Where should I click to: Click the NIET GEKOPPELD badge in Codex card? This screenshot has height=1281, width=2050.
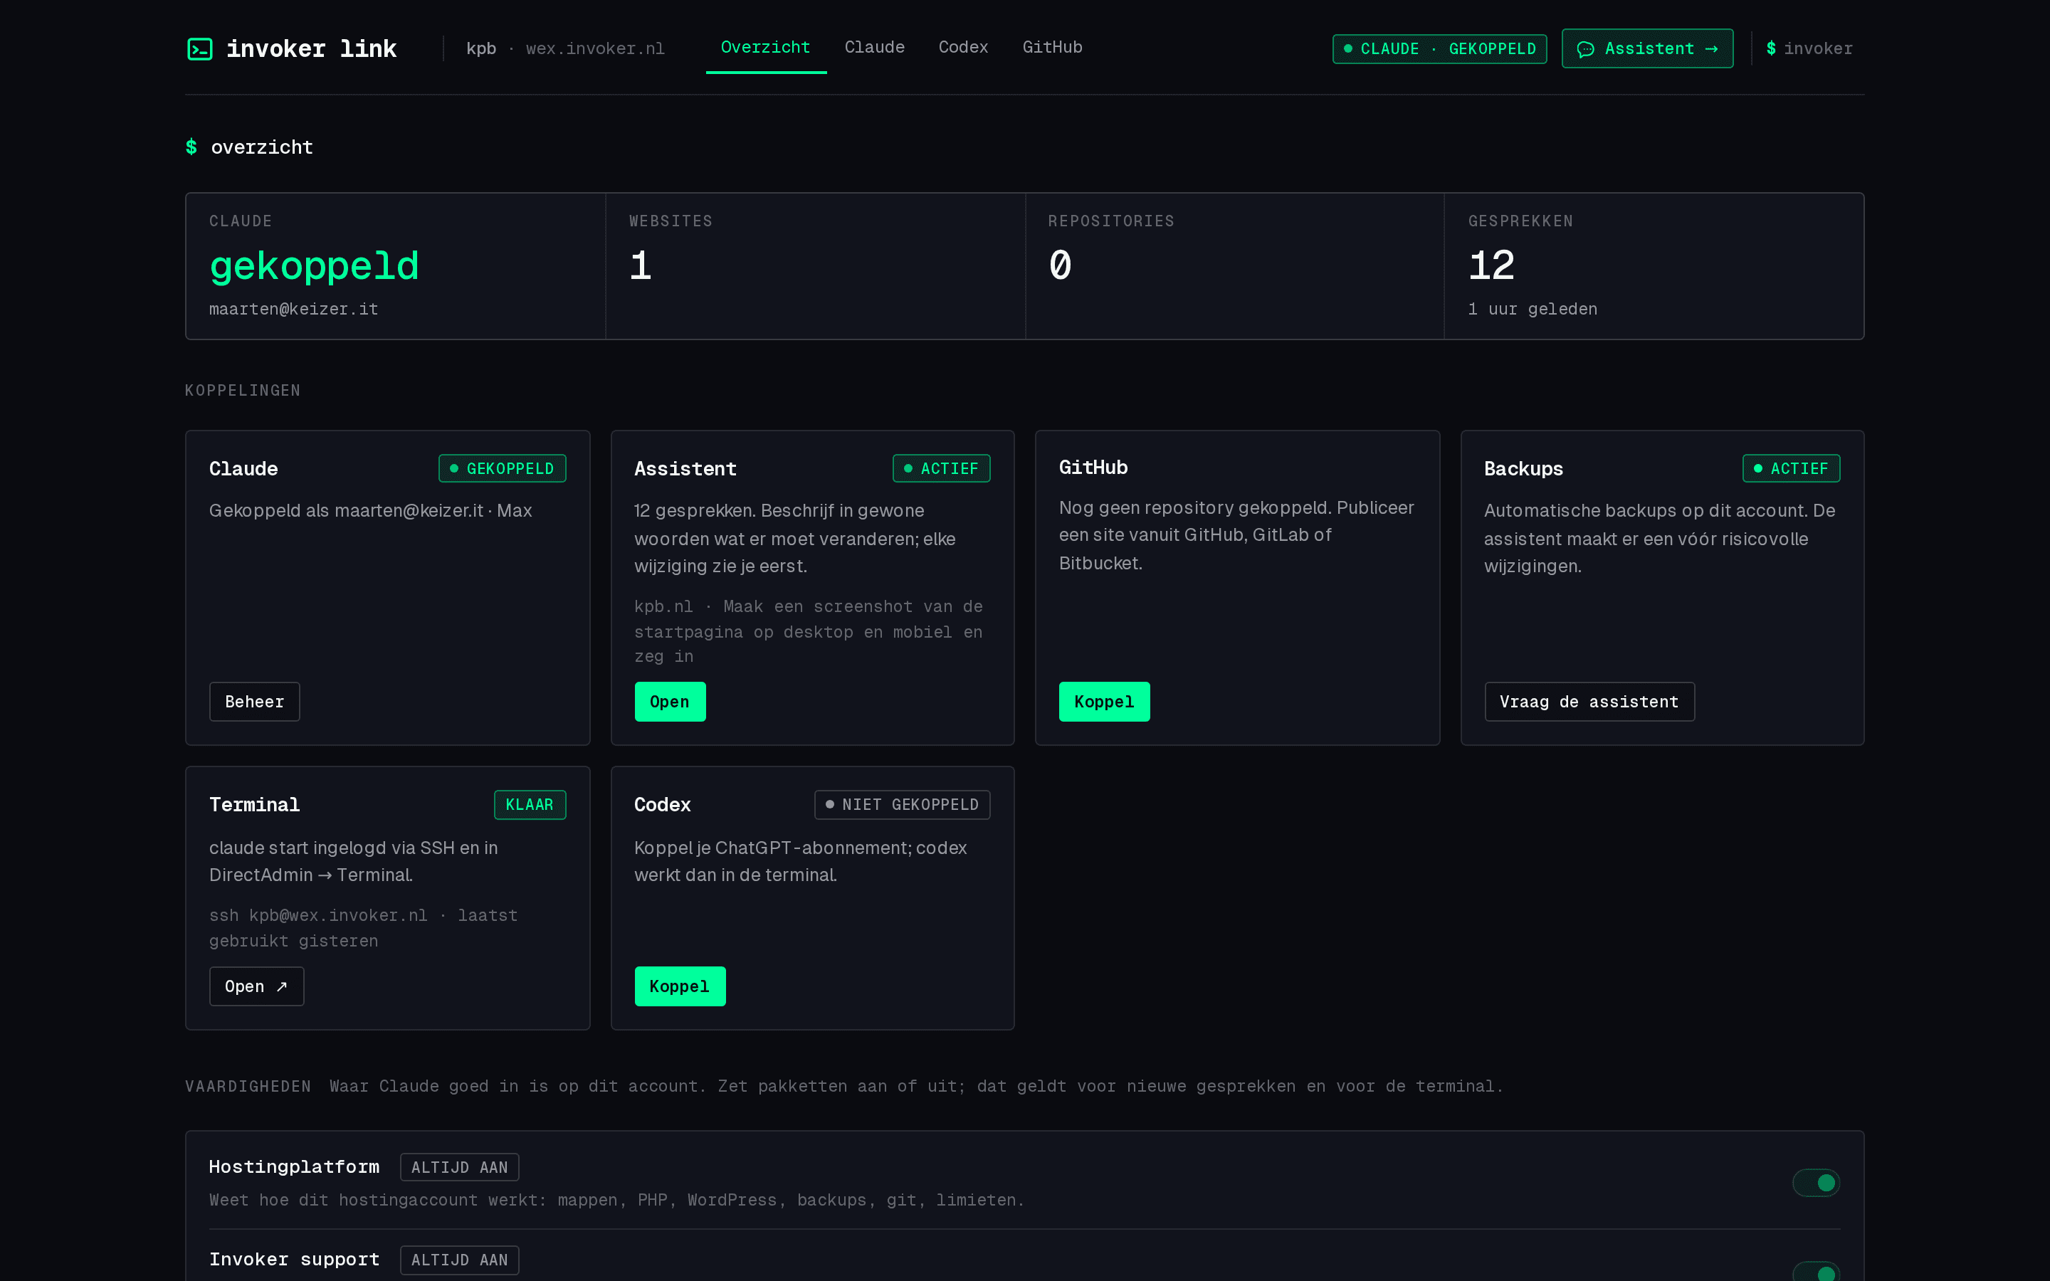click(x=902, y=805)
